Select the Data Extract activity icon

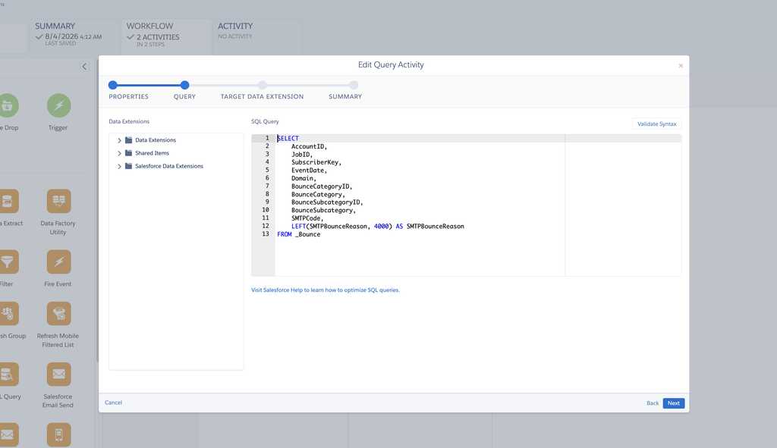(8, 201)
